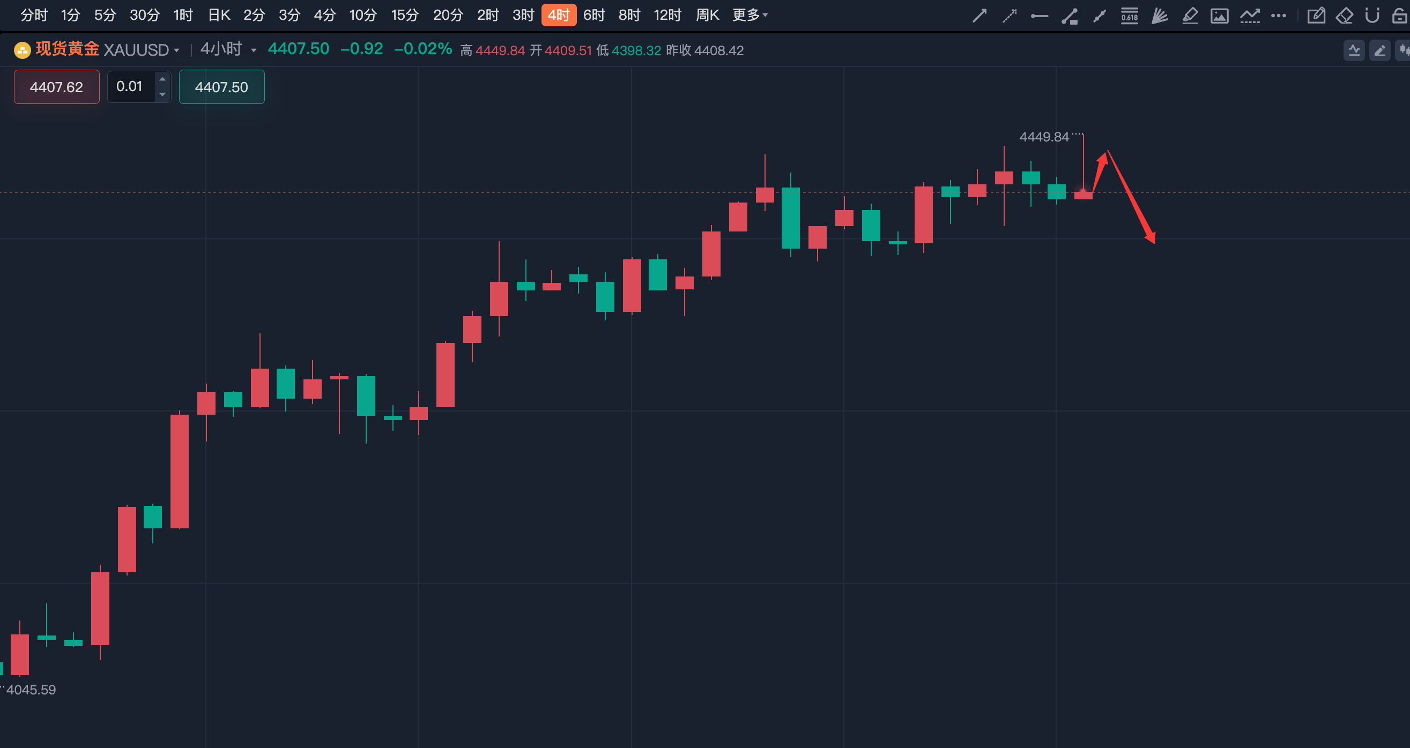Pick the highlighter marker tool
1410x748 pixels.
click(x=1190, y=16)
